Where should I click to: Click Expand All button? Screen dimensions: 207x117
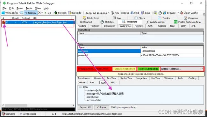point(85,107)
